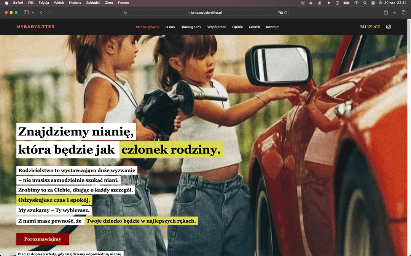411x256 pixels.
Task: Open the Współpraca navigation link
Action: 217,27
